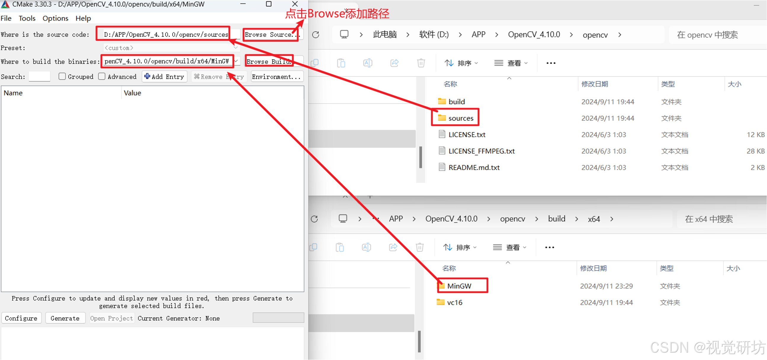Click the paste icon in top Explorer toolbar
Viewport: 767px width, 360px height.
(x=341, y=63)
